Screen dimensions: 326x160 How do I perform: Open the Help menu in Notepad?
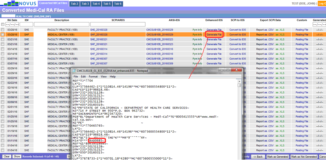point(113,77)
